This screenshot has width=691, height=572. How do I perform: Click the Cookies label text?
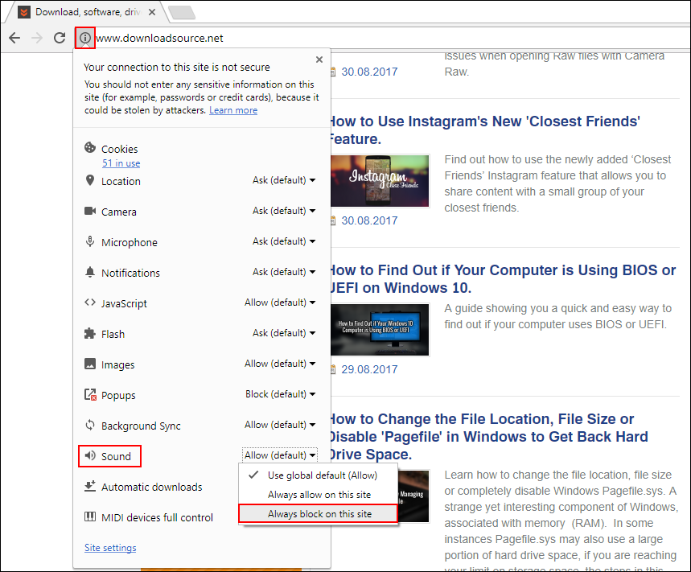click(119, 149)
